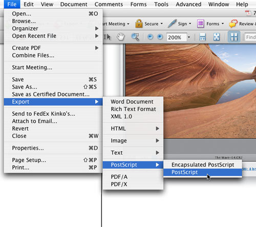
Task: Choose Send to FedEx Kinko's...
Action: (x=53, y=114)
